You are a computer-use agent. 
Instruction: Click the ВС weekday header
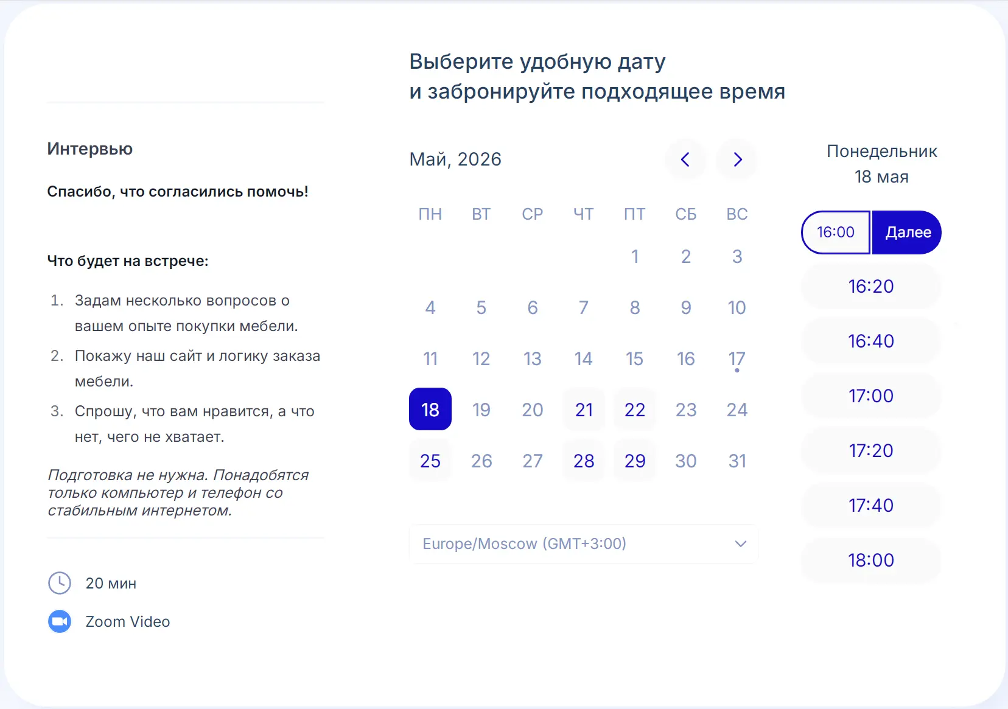tap(737, 214)
